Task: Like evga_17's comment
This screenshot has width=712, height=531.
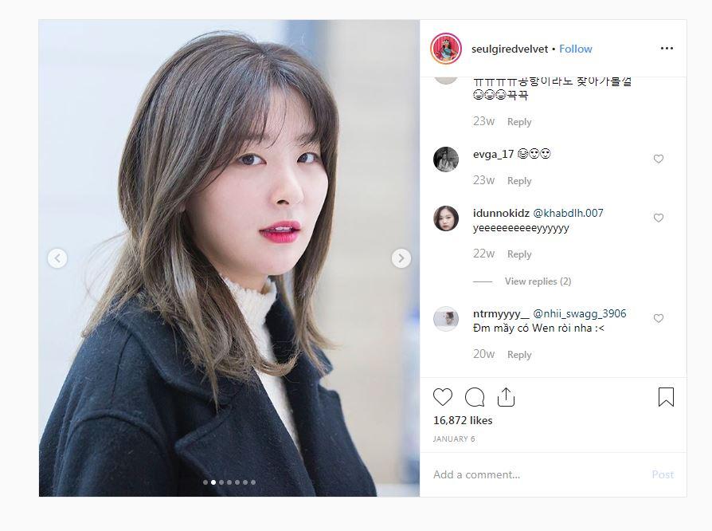Action: pyautogui.click(x=659, y=159)
